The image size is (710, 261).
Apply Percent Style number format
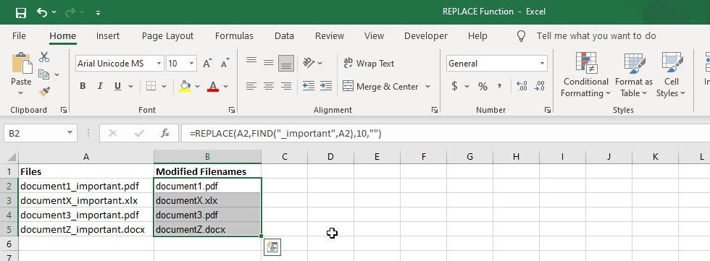pyautogui.click(x=483, y=87)
